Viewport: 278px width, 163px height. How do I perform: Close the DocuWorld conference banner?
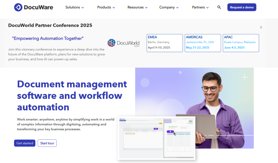click(261, 27)
